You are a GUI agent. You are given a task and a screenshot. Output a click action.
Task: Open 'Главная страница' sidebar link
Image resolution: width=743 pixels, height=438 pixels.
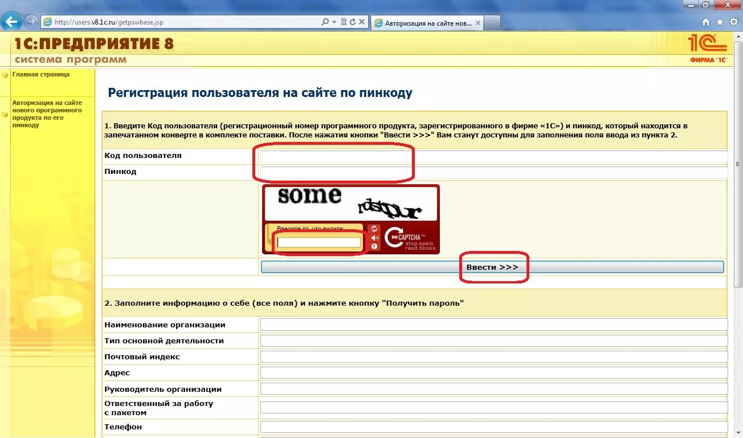40,74
